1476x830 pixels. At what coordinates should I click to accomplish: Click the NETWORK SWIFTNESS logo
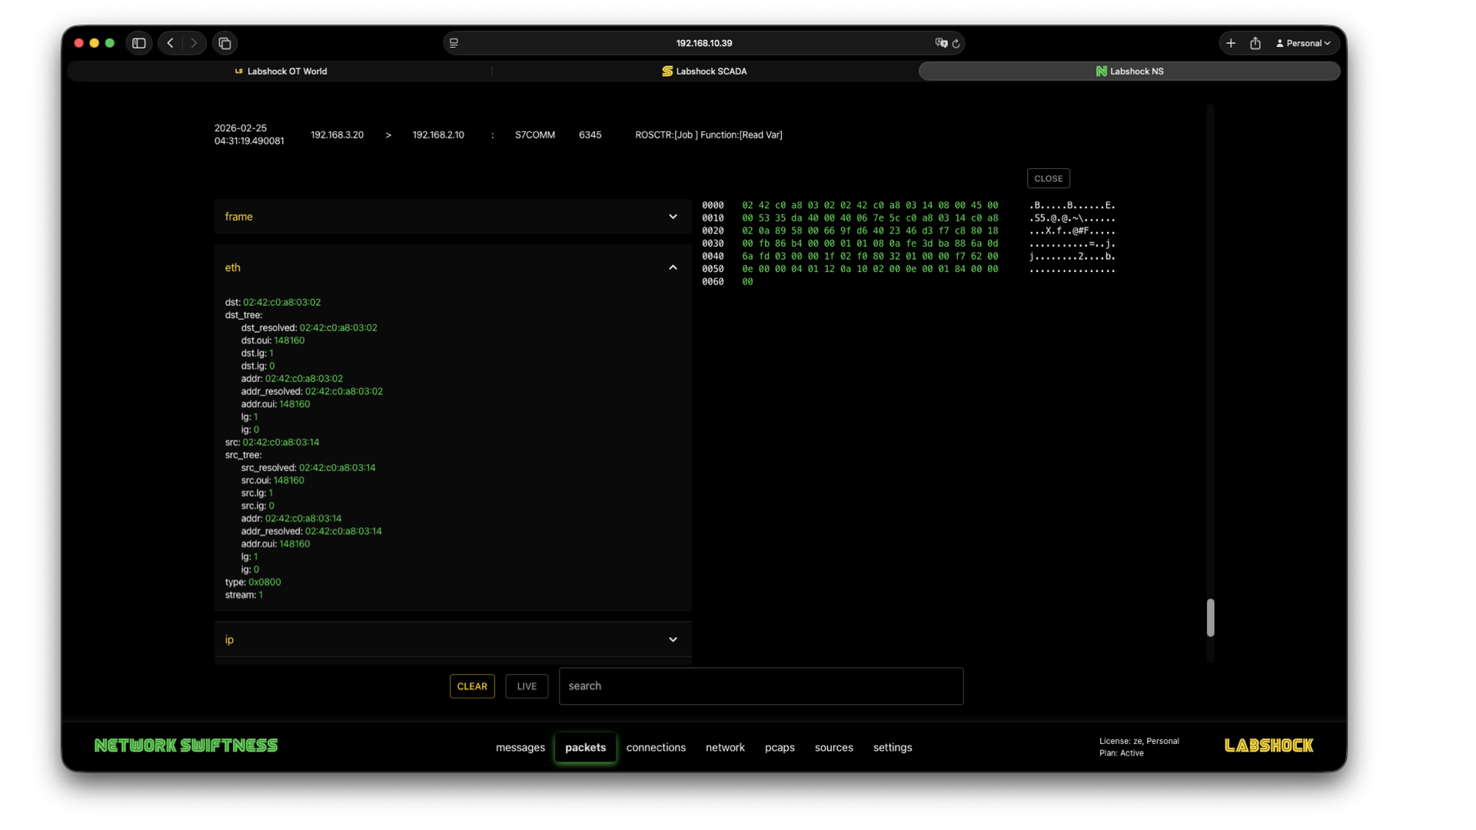[186, 745]
